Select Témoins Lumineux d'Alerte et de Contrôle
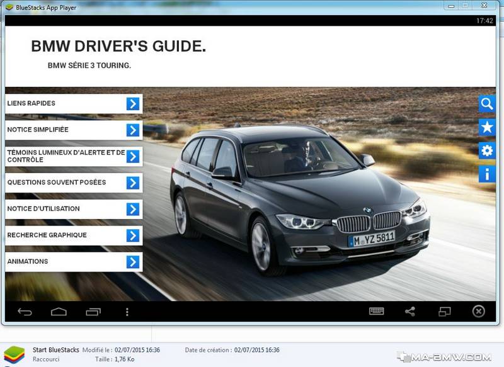The image size is (504, 367). (x=74, y=156)
